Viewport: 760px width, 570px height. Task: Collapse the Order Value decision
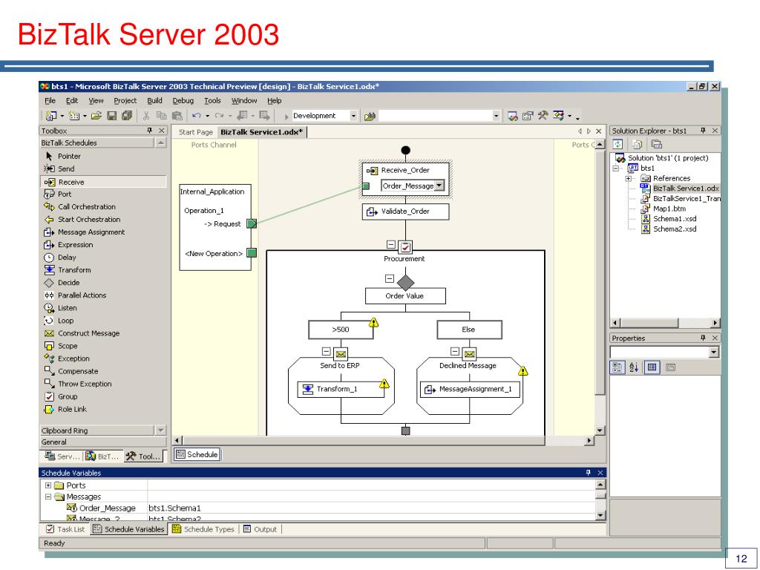click(389, 278)
